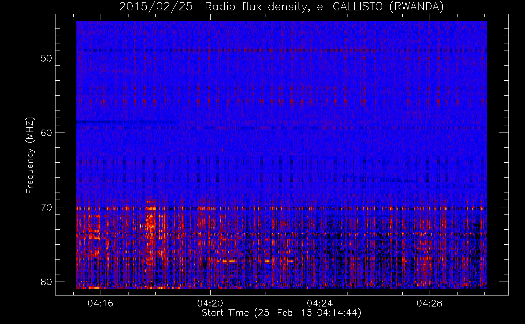Click the "Frequency (MHZ)" axis label
Image resolution: width=525 pixels, height=324 pixels.
click(x=30, y=156)
